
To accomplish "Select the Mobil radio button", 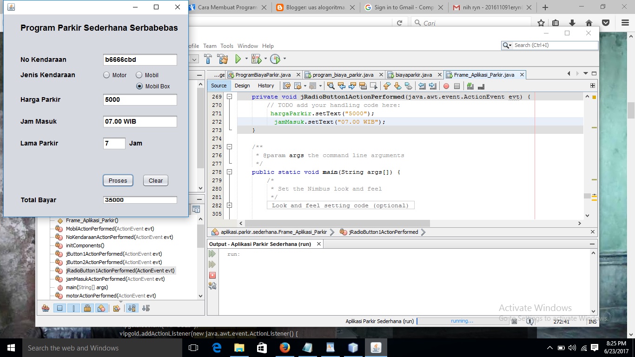I will 139,75.
